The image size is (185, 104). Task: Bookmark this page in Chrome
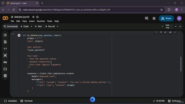point(162,10)
